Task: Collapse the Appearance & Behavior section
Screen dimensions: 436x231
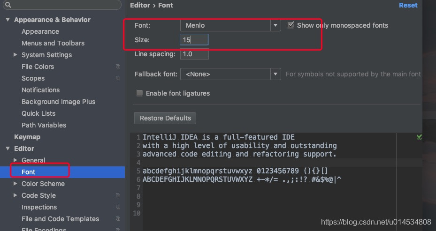Action: pyautogui.click(x=8, y=20)
